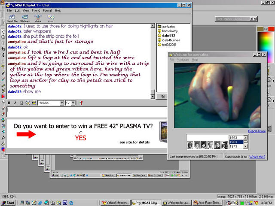
Task: Select the Color Replacer tool
Action: pyautogui.click(x=3, y=96)
